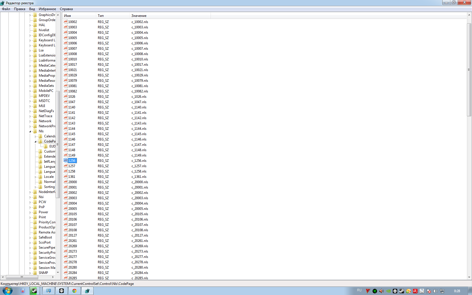
Task: Click the Nsi folder icon in the tree
Action: (35, 197)
